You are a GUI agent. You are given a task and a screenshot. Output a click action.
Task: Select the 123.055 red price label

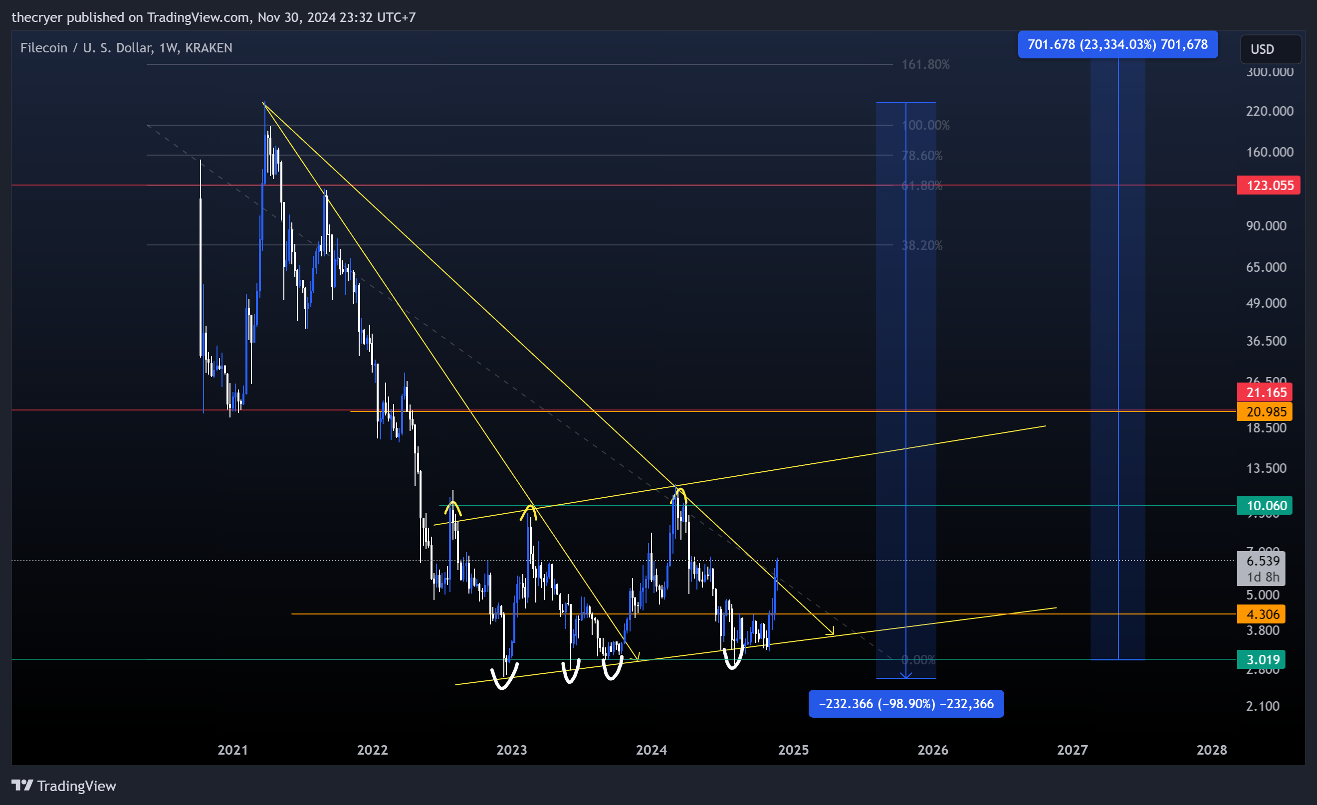1268,186
